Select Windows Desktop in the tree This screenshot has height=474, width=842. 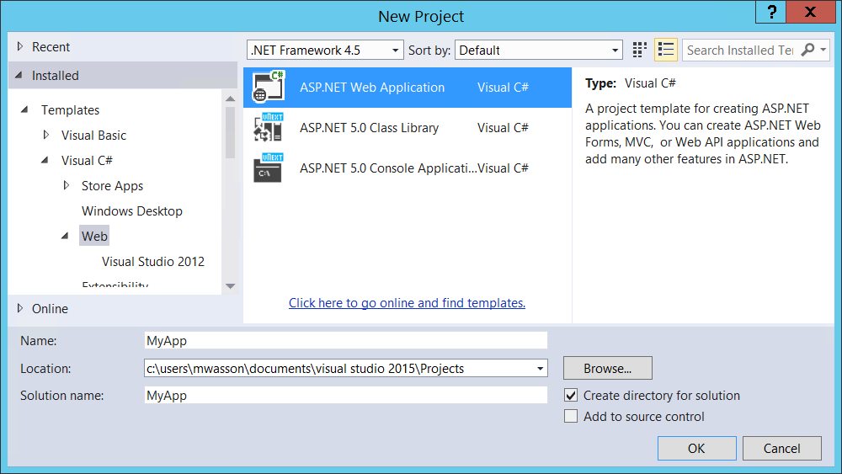tap(132, 211)
